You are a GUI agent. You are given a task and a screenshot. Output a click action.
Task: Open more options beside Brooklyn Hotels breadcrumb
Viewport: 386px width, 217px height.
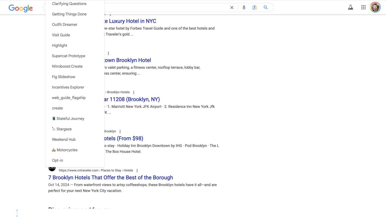click(x=134, y=92)
